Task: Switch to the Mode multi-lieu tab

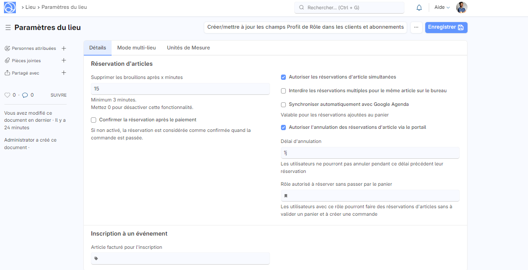Action: click(x=136, y=48)
